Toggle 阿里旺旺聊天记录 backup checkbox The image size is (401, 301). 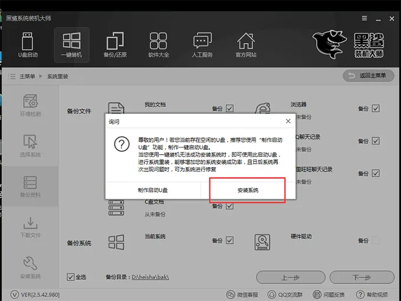(376, 174)
